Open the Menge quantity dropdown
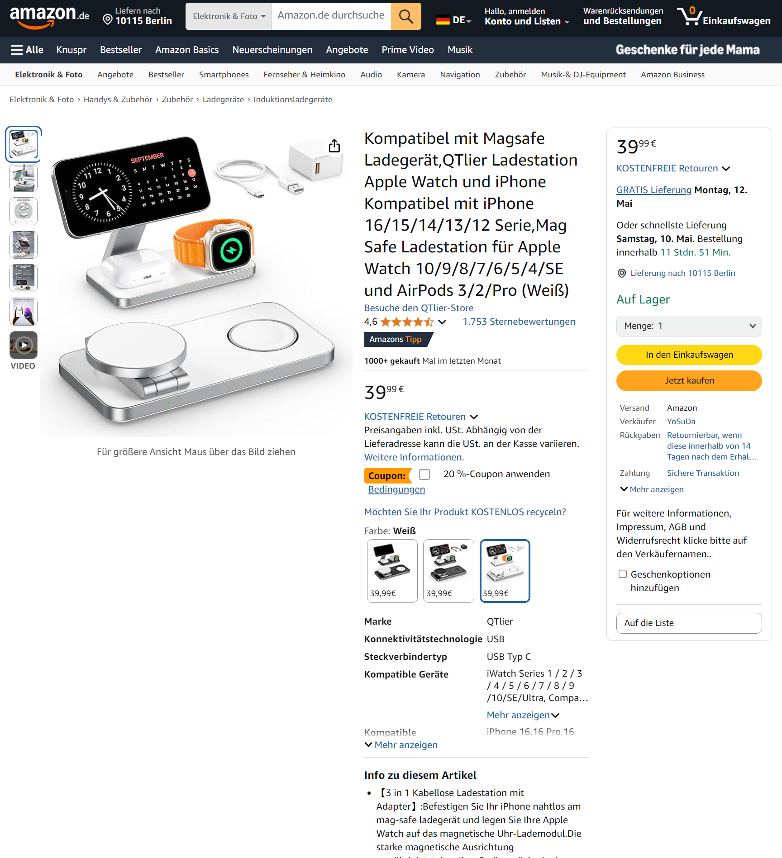 [x=689, y=326]
